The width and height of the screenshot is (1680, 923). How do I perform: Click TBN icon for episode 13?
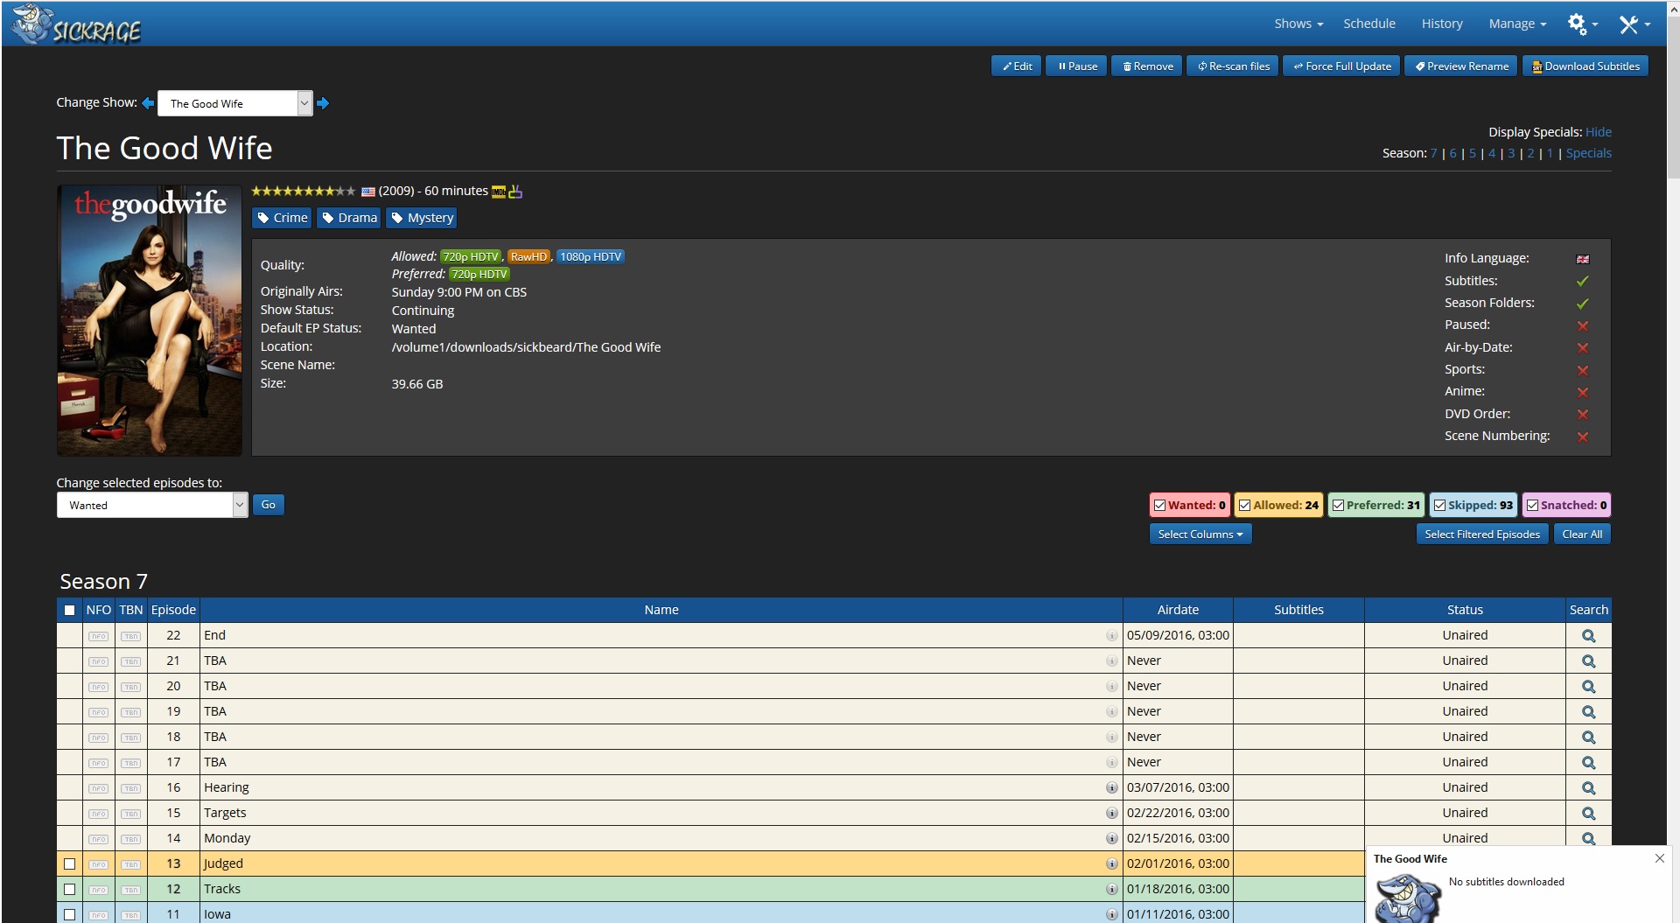[130, 864]
